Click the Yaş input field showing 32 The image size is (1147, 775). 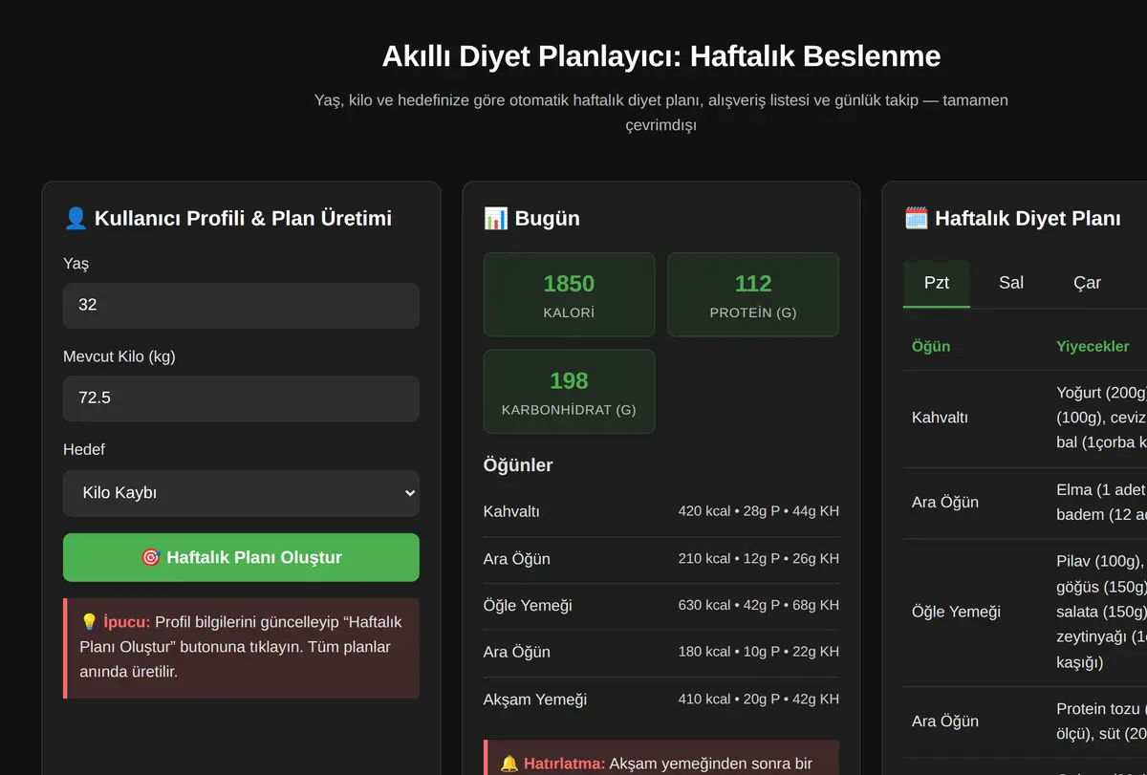coord(241,306)
